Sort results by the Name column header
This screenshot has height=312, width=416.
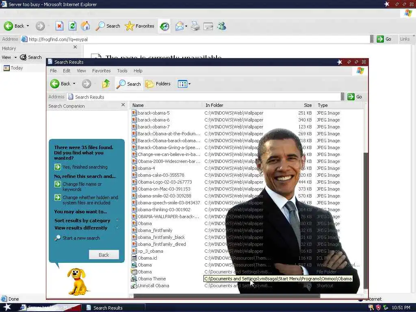[x=166, y=105]
